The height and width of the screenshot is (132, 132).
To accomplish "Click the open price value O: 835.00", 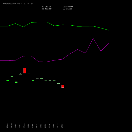I will pyautogui.click(x=47, y=9).
